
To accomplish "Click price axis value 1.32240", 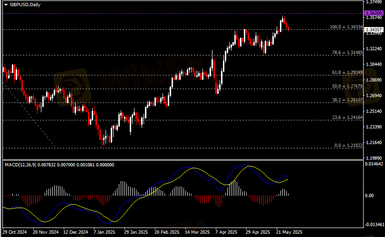I will [374, 49].
